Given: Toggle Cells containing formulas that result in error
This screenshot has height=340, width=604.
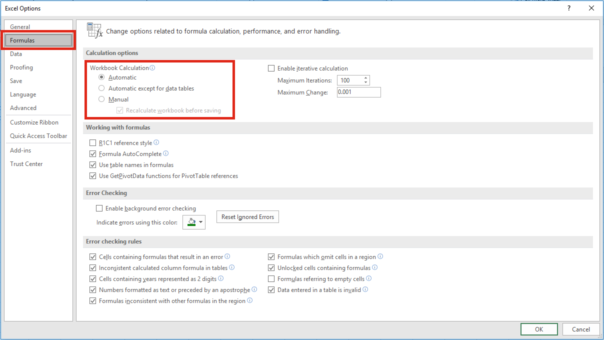Looking at the screenshot, I should [92, 257].
